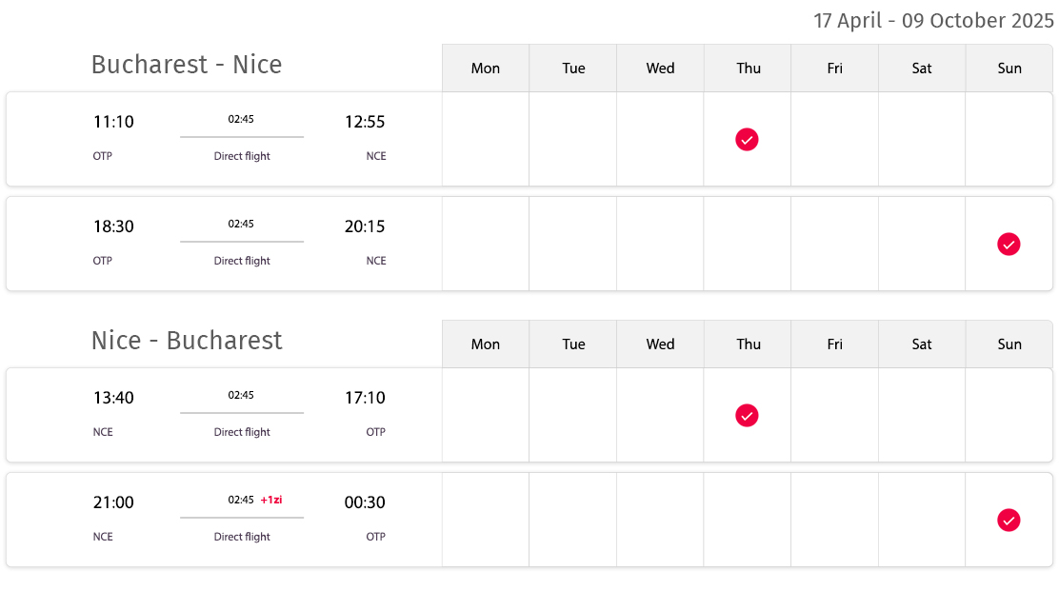Select the Tue header in Nice - Bucharest table
1059x610 pixels.
[x=573, y=344]
